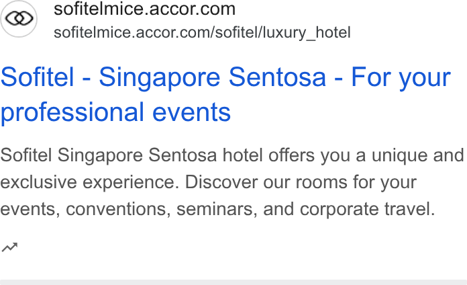Open the Sofitel Singapore Sentosa result title
Image resolution: width=467 pixels, height=285 pixels.
click(225, 94)
